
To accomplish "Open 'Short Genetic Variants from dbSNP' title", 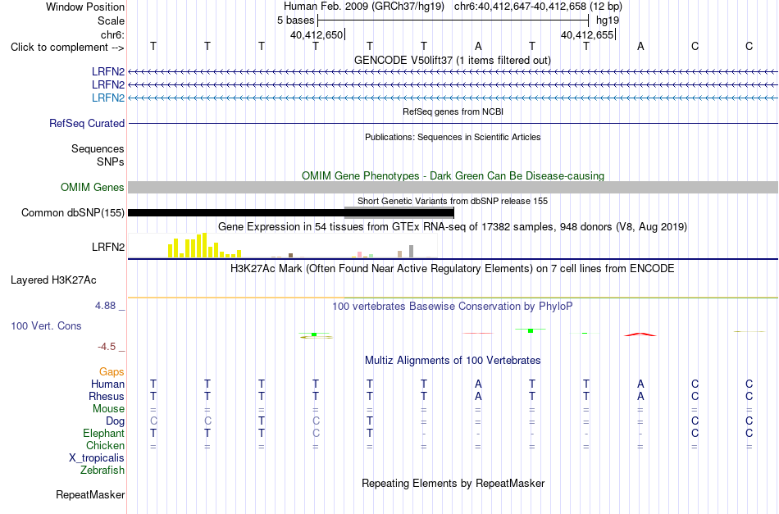I will (x=453, y=201).
